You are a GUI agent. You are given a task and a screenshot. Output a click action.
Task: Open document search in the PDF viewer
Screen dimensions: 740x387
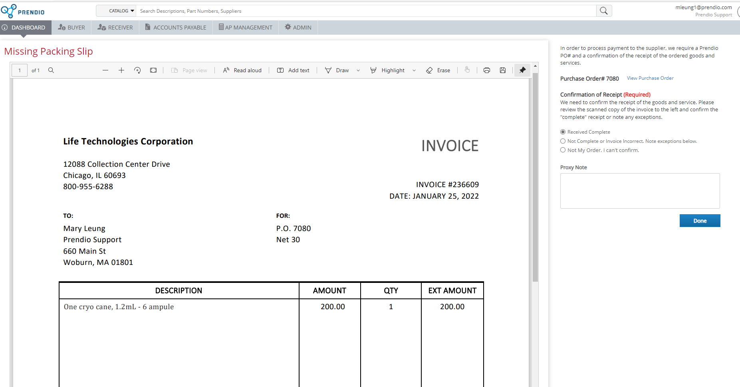[x=51, y=70]
